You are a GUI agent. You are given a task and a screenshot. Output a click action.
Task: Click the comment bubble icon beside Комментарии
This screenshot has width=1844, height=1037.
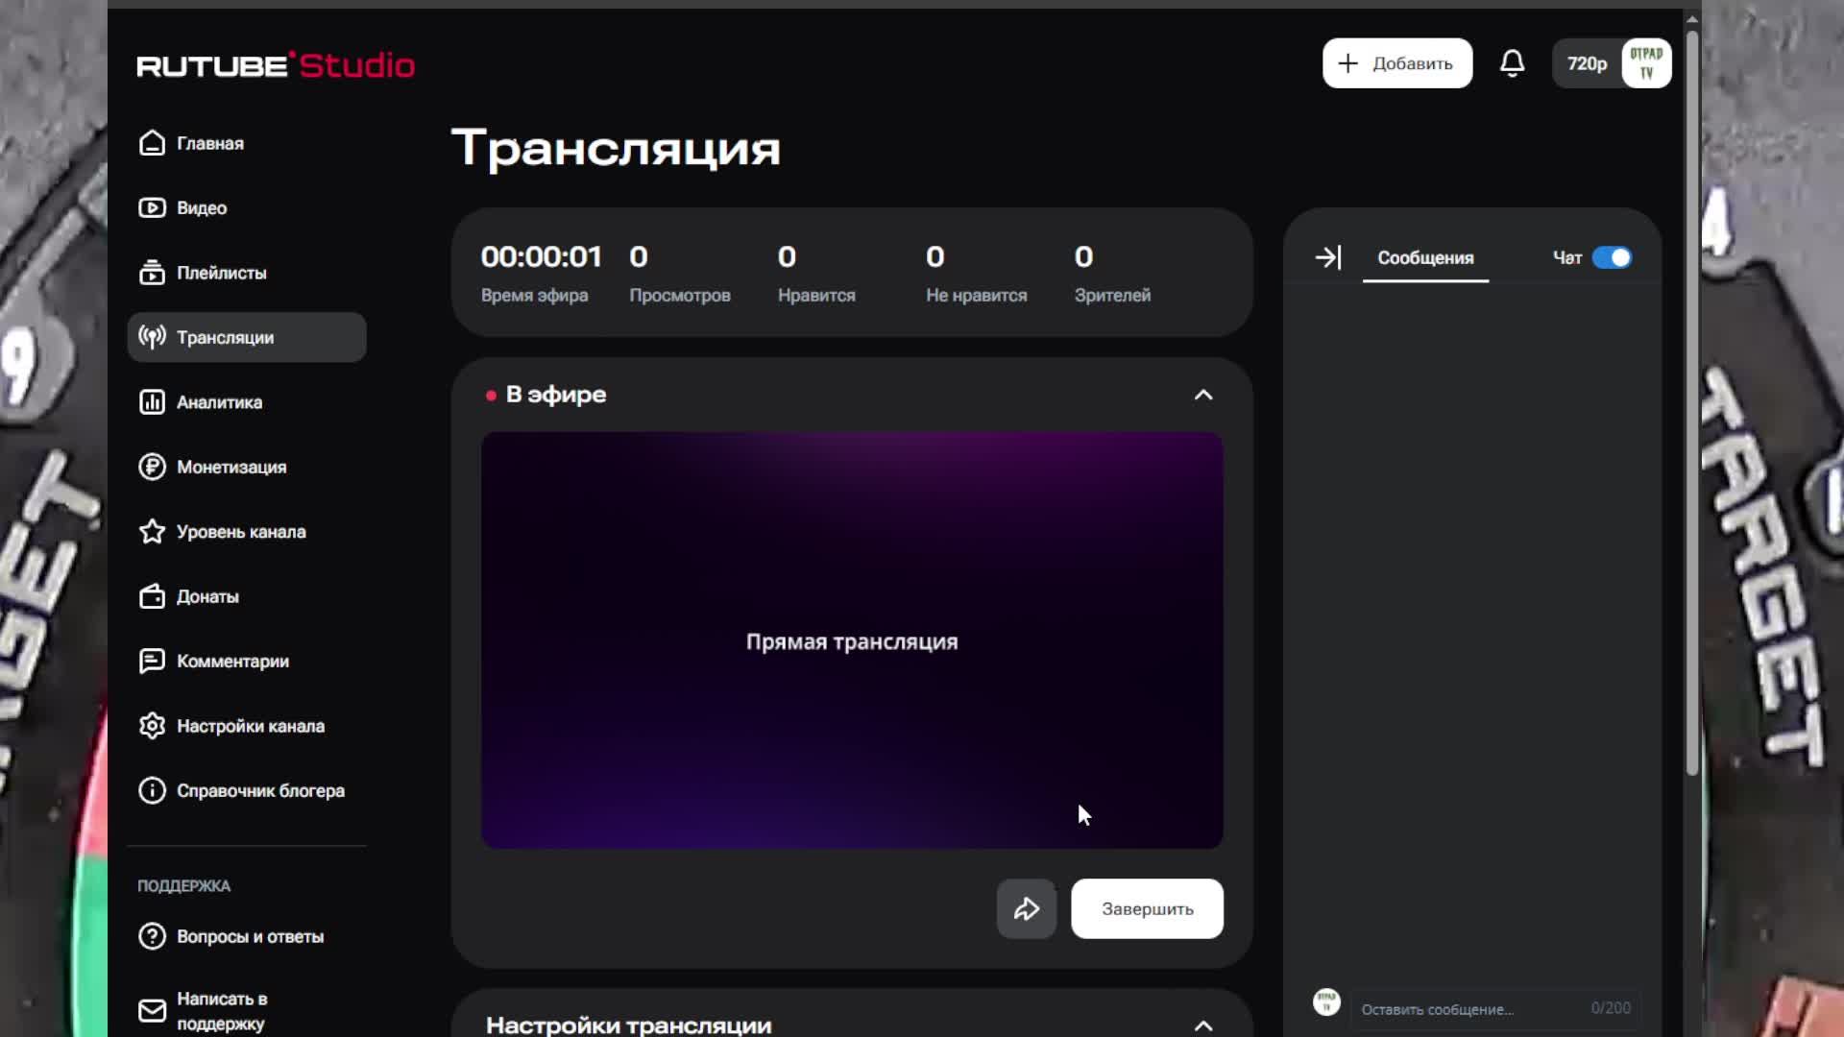click(152, 662)
